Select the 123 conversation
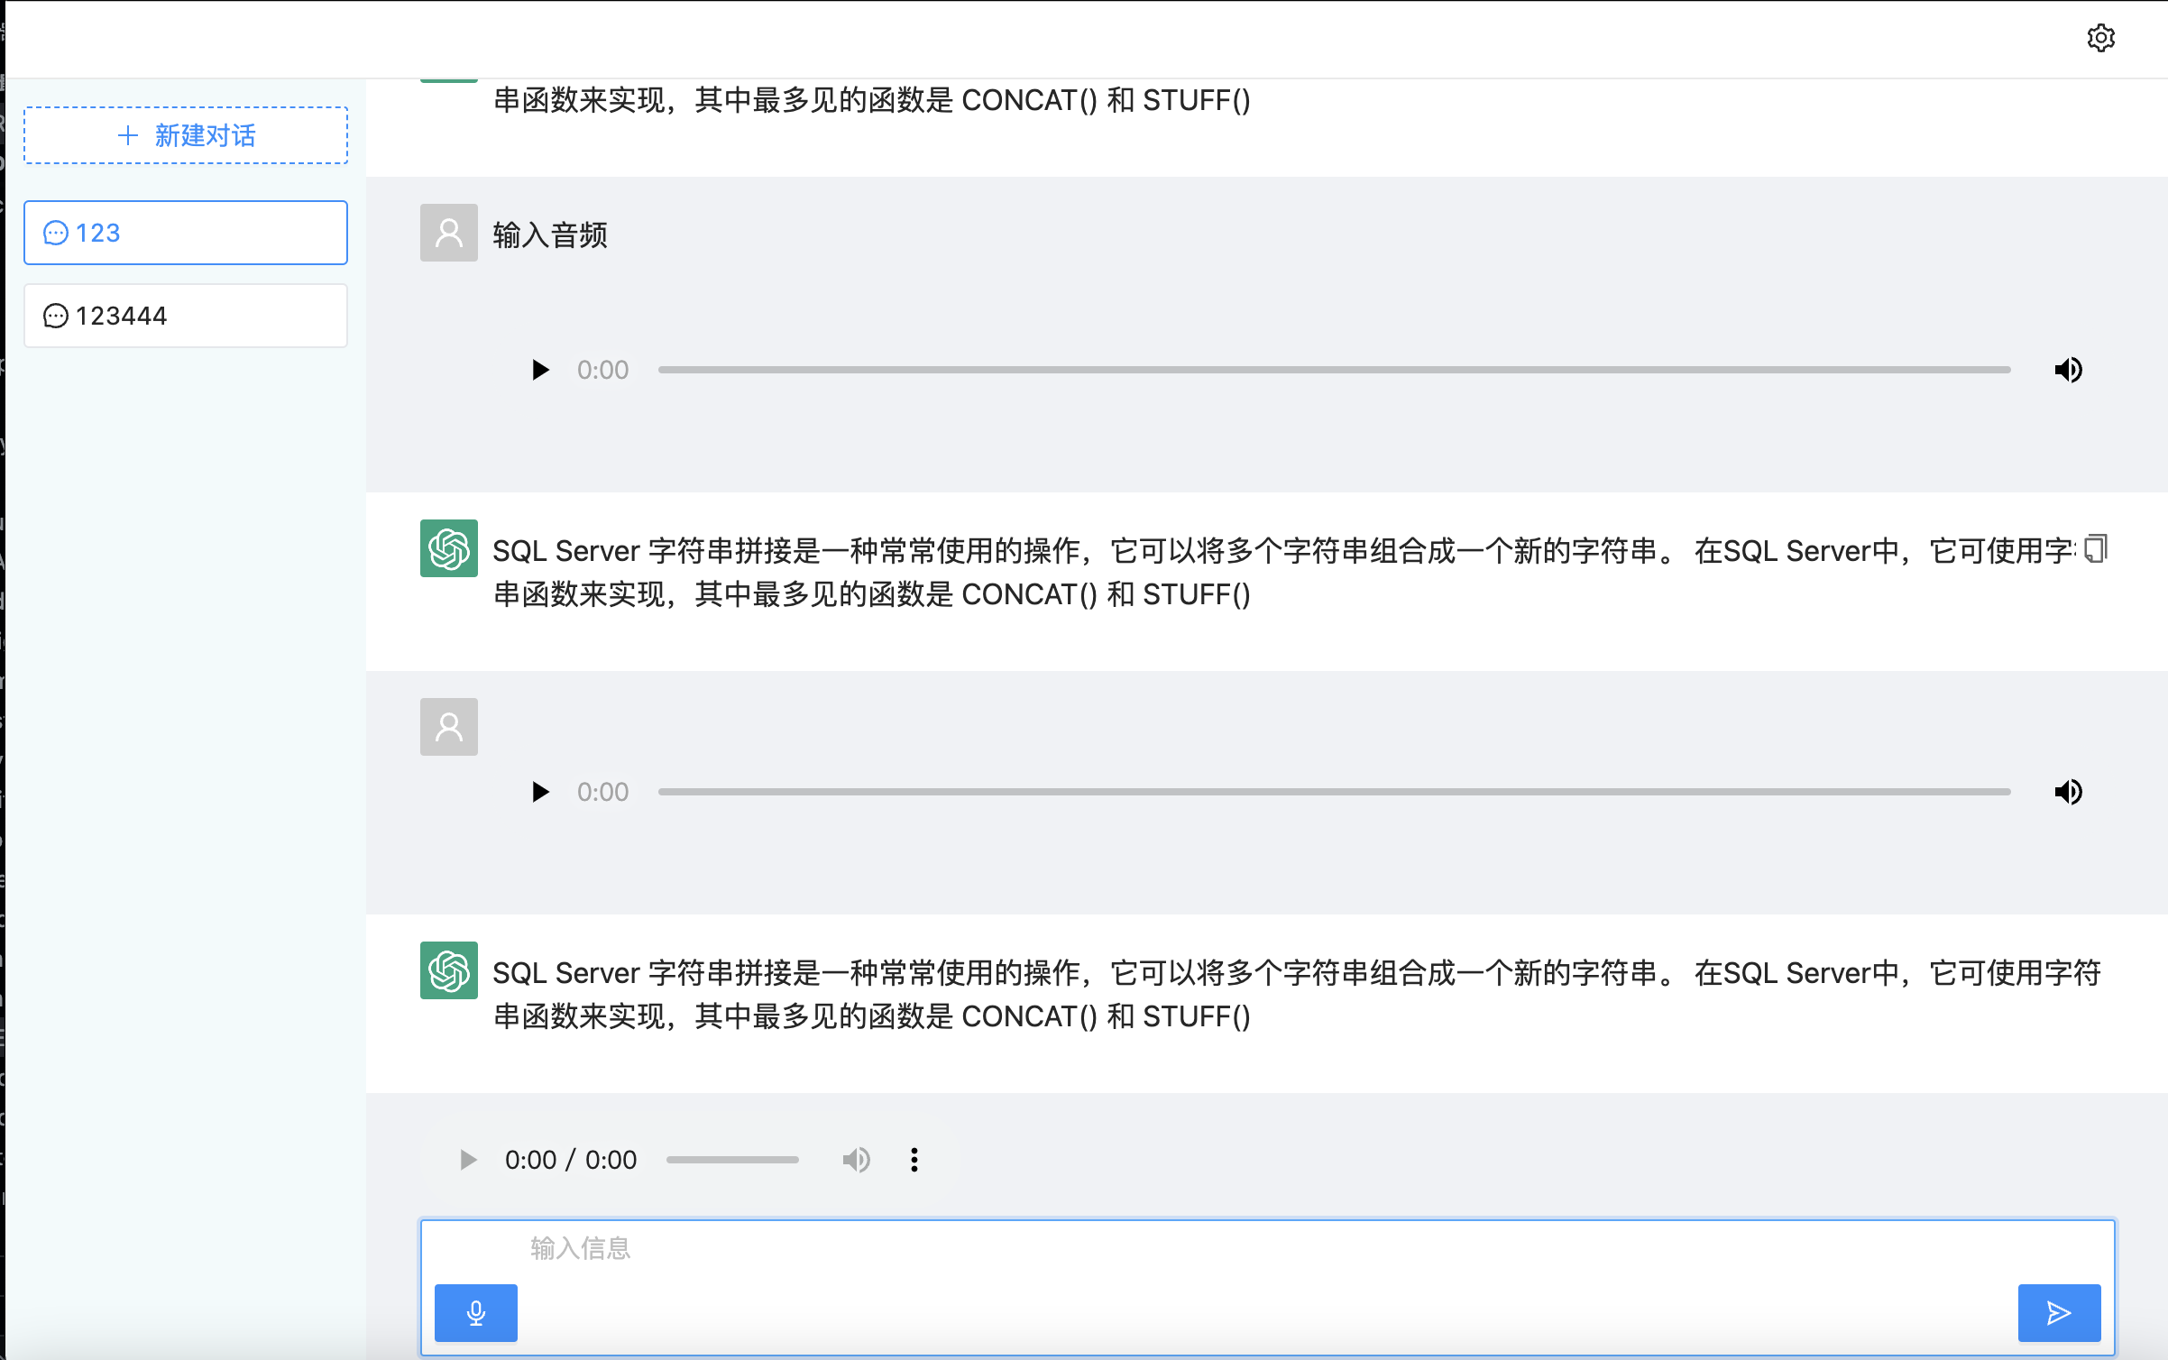2168x1360 pixels. [x=186, y=233]
